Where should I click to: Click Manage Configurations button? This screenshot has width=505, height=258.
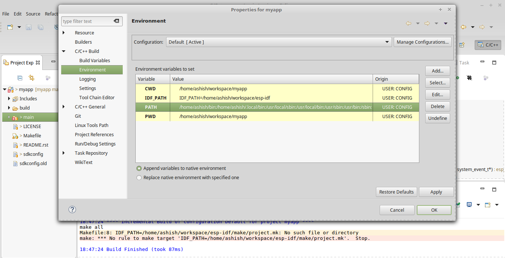pyautogui.click(x=423, y=42)
